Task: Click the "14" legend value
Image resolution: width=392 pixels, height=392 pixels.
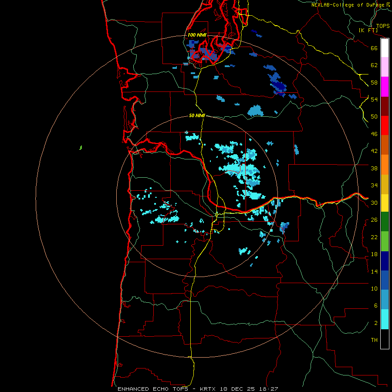Action: pos(374,271)
